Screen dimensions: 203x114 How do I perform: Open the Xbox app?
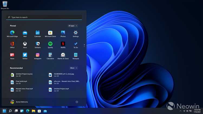pyautogui.click(x=25, y=45)
